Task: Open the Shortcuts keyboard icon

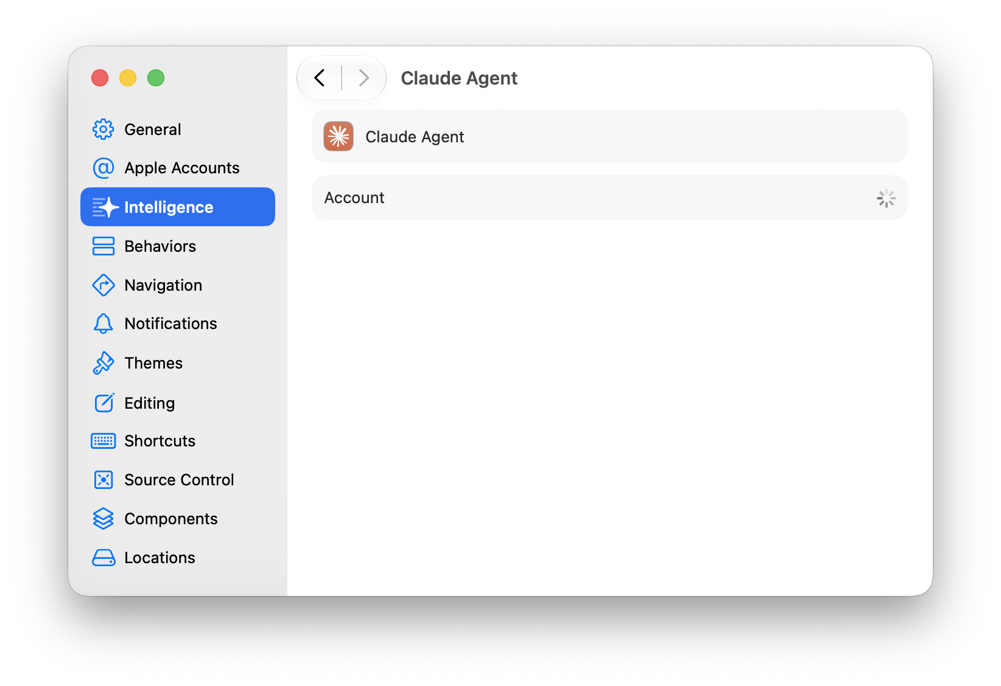Action: point(103,441)
